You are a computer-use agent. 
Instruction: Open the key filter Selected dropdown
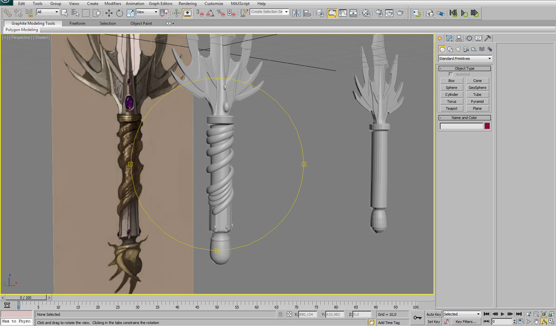(x=462, y=314)
